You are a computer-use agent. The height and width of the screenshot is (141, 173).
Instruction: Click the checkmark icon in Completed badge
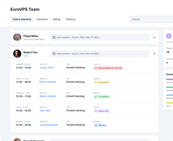[x=96, y=97]
